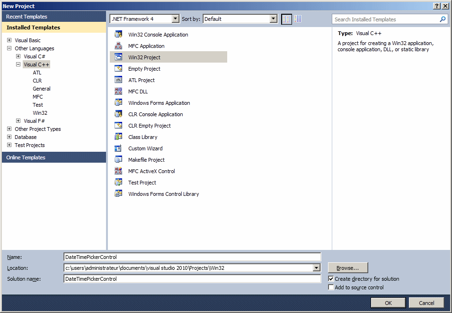
Task: Select the General category in tree
Action: (x=42, y=89)
